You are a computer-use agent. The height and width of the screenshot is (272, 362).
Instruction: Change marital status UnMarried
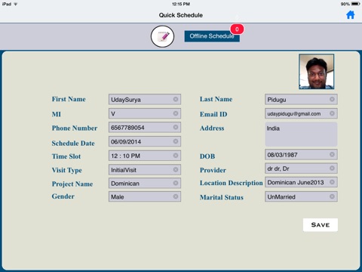301,196
